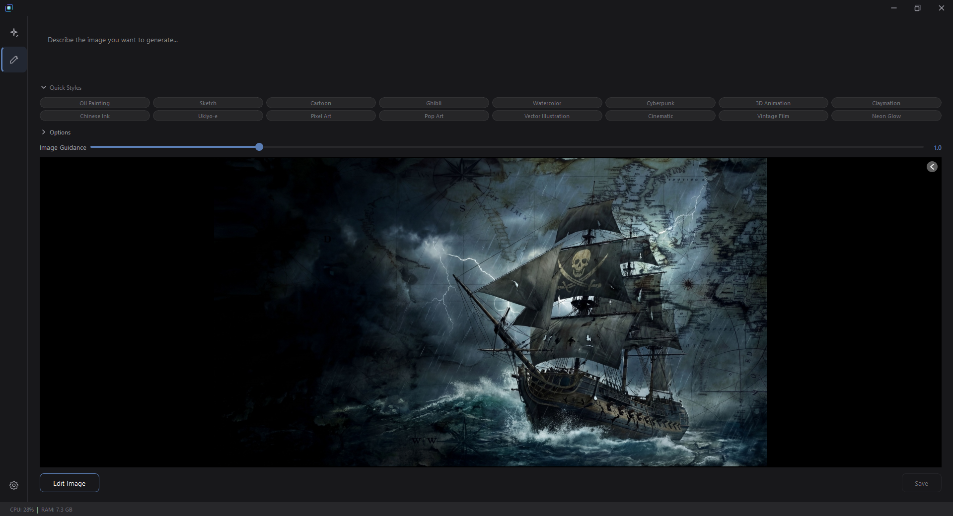Apply the Vector Illustration style
Screen dimensions: 953x516
pyautogui.click(x=547, y=116)
